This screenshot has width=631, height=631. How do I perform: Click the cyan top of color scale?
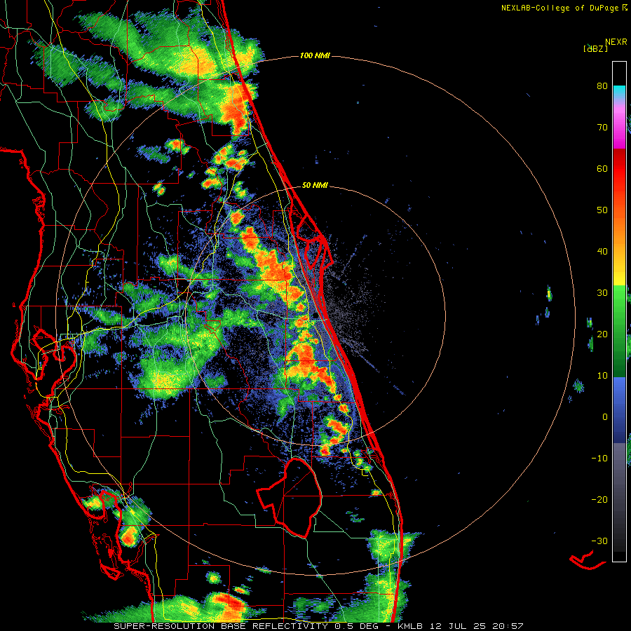pyautogui.click(x=619, y=92)
